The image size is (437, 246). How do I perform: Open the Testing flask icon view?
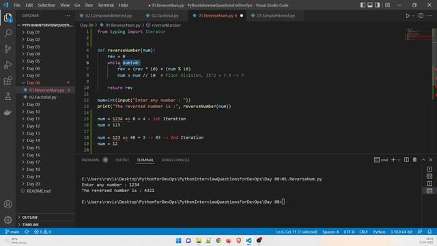click(x=8, y=96)
